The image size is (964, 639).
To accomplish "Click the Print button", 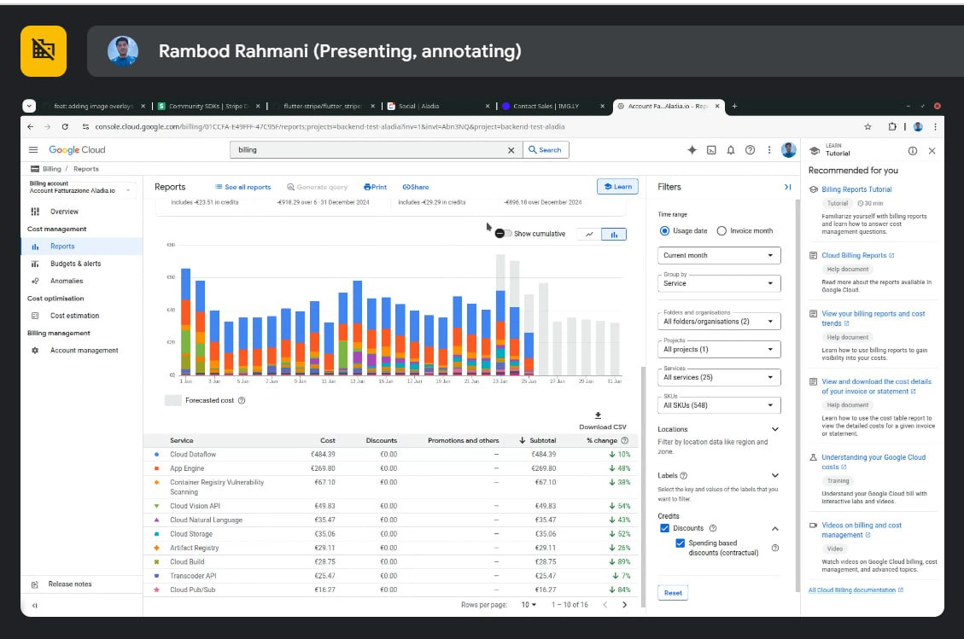I will 375,187.
